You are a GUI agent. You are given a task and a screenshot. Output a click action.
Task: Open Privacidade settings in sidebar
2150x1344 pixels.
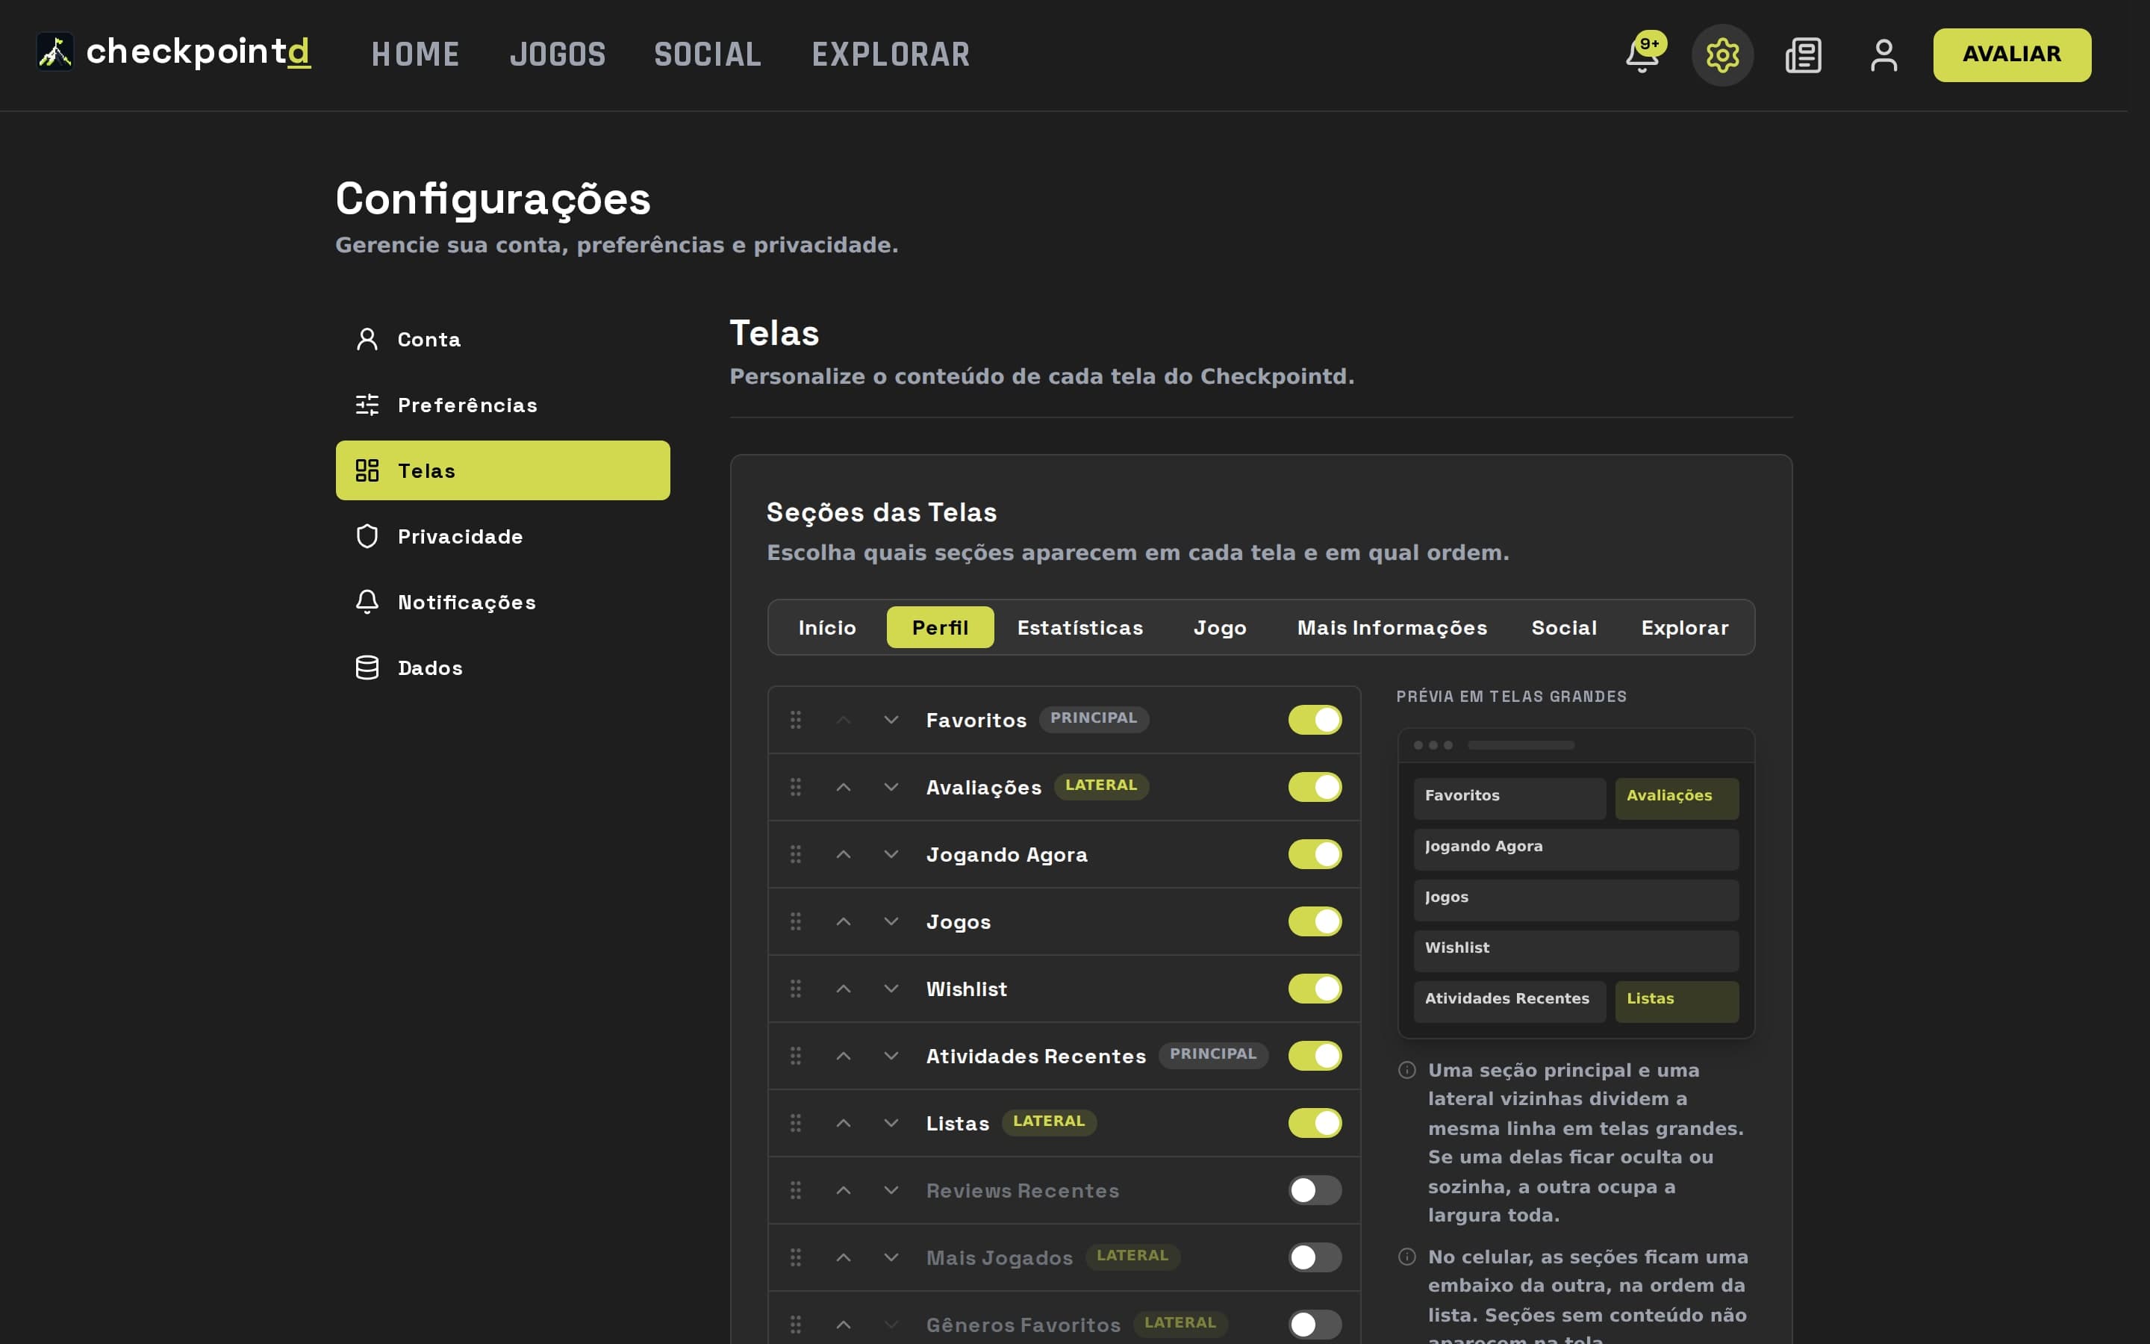(503, 536)
